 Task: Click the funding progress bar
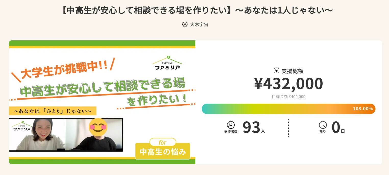coord(275,109)
